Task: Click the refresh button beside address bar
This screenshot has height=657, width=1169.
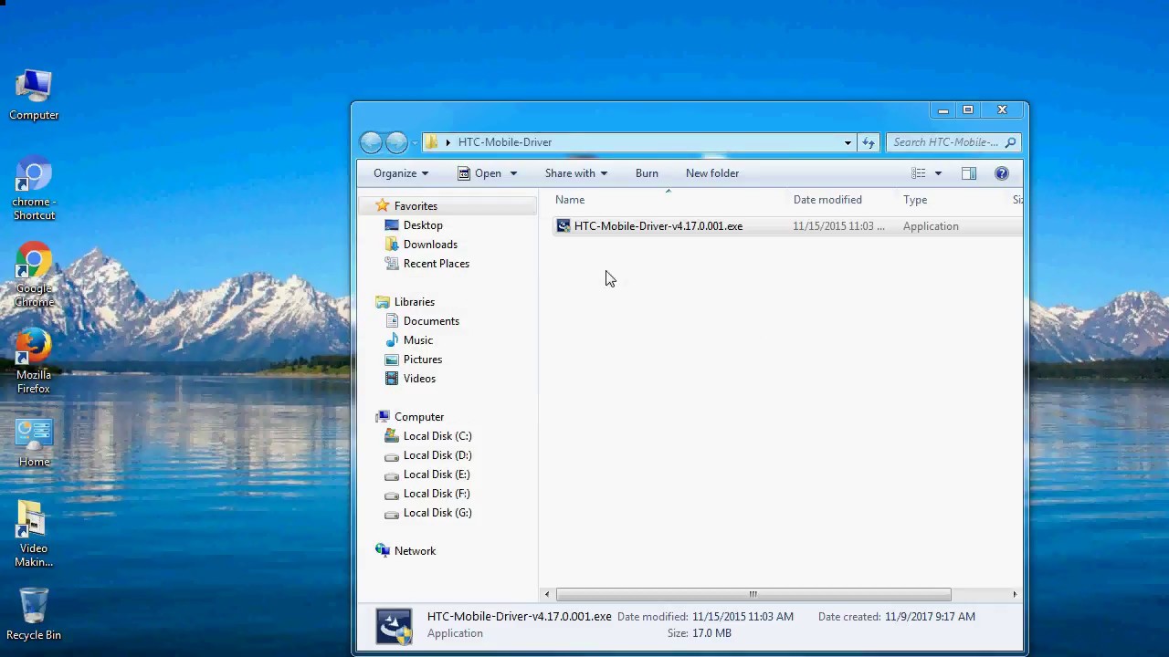Action: click(x=869, y=142)
